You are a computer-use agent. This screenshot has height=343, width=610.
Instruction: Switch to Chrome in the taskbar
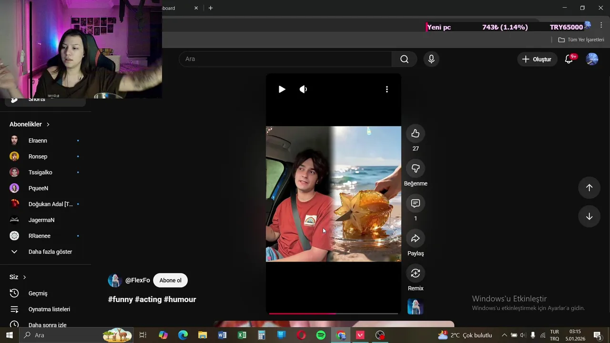(x=341, y=335)
